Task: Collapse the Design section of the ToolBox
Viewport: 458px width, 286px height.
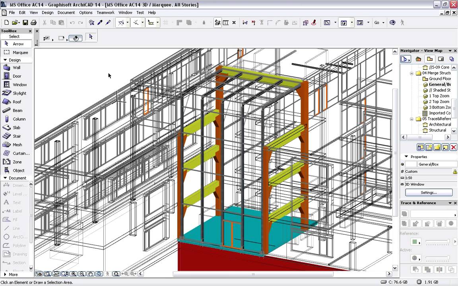Action: (x=5, y=60)
